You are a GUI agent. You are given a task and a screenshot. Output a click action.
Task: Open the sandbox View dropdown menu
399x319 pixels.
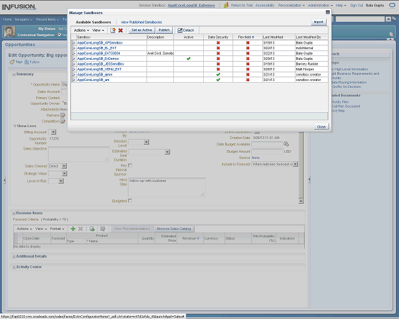click(x=99, y=30)
